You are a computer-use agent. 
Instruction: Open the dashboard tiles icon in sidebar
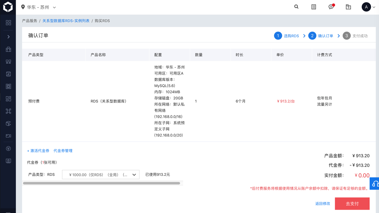(8, 99)
